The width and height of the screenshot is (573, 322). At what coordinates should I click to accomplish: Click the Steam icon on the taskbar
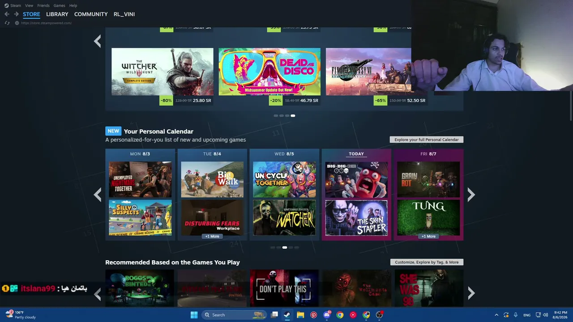pos(287,315)
